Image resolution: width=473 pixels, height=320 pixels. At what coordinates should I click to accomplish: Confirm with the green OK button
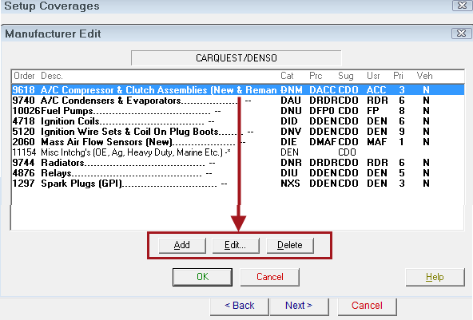(202, 277)
